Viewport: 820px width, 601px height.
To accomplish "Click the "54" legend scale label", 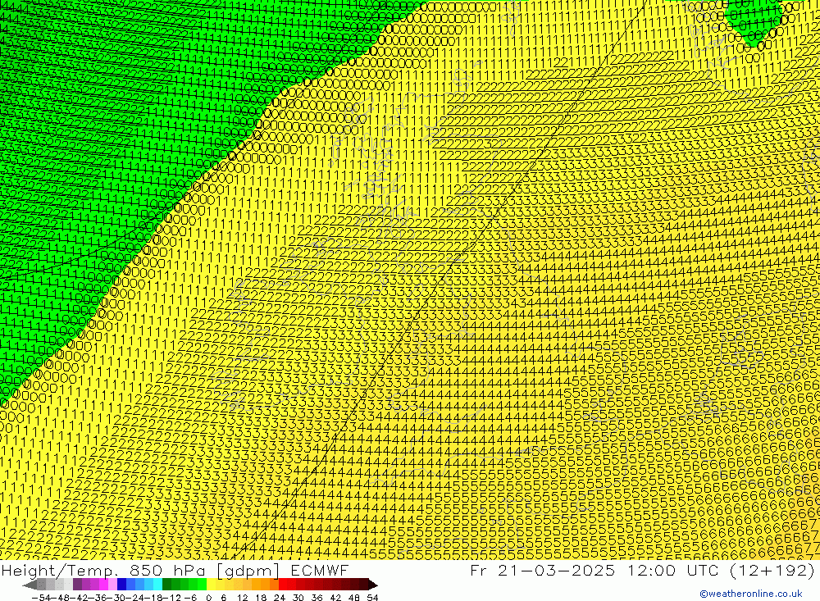I will 372,598.
